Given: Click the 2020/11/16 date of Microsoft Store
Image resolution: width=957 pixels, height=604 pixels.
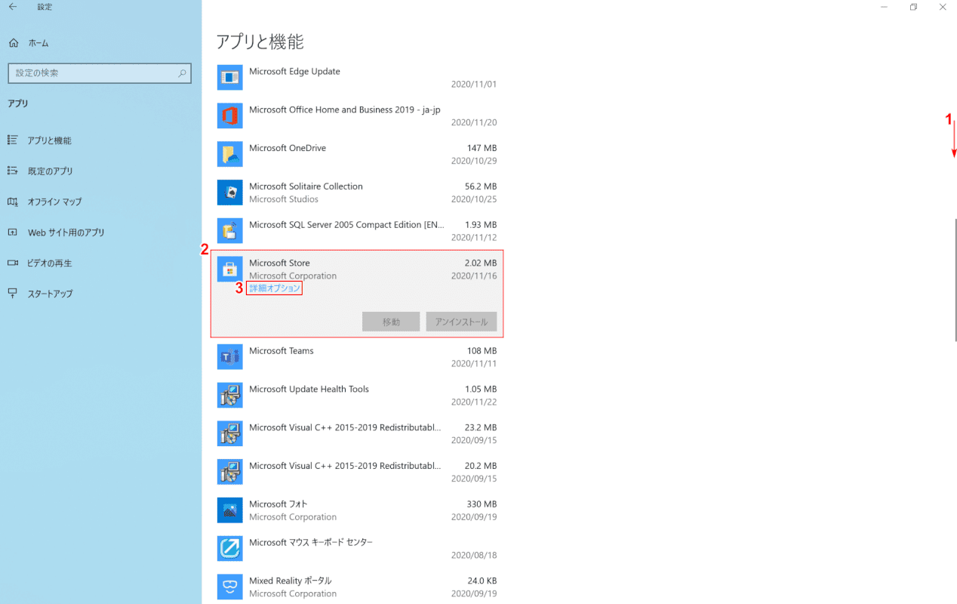Looking at the screenshot, I should tap(474, 276).
